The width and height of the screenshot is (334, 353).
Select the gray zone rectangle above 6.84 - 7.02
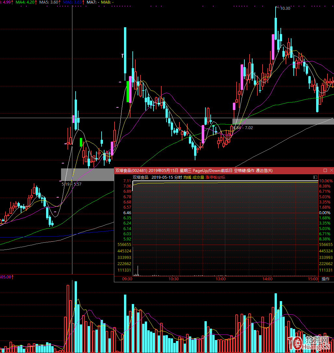283,122
